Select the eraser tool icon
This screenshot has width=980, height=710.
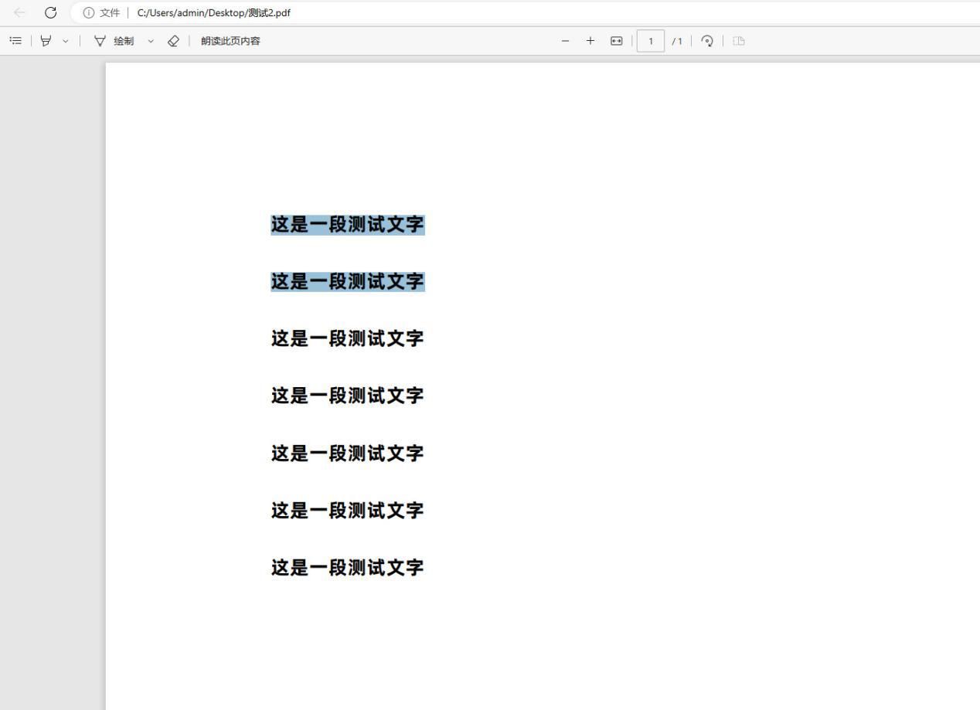tap(174, 41)
